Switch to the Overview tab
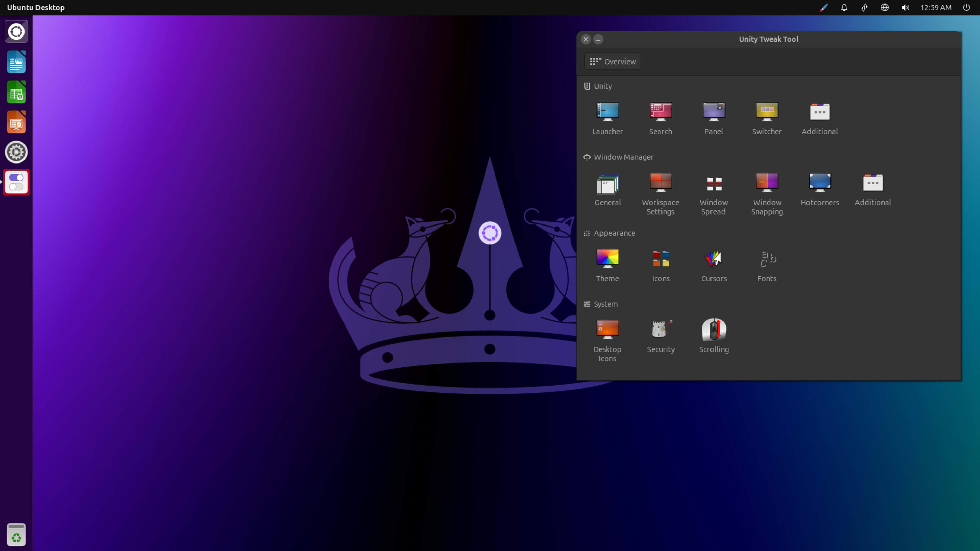The width and height of the screenshot is (980, 551). [x=612, y=61]
